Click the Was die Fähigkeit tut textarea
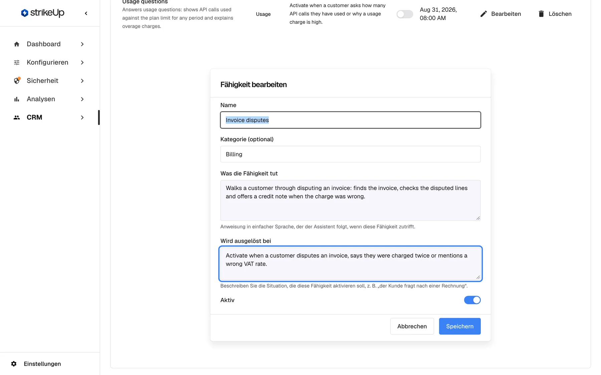The image size is (601, 375). pyautogui.click(x=350, y=200)
